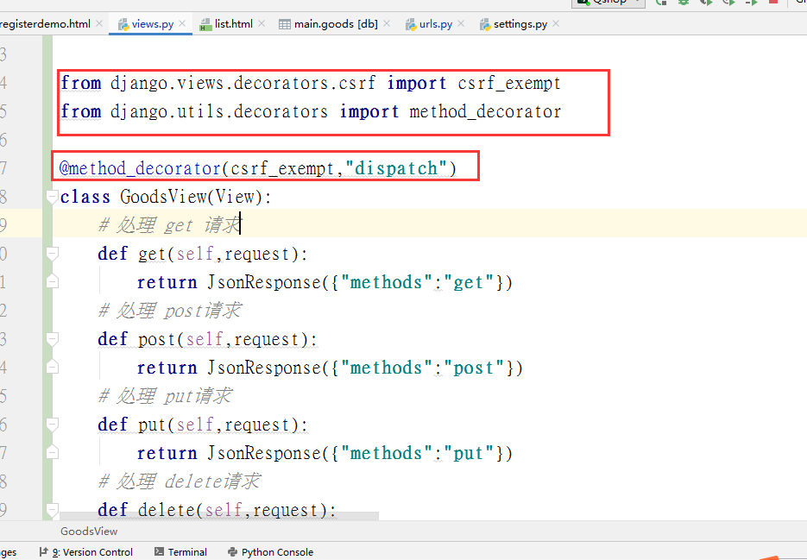Select the views.py editor tab

coord(153,24)
